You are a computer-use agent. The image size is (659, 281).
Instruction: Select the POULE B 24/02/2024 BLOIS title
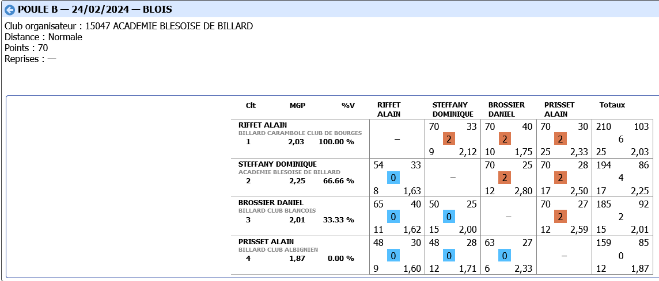(x=94, y=10)
